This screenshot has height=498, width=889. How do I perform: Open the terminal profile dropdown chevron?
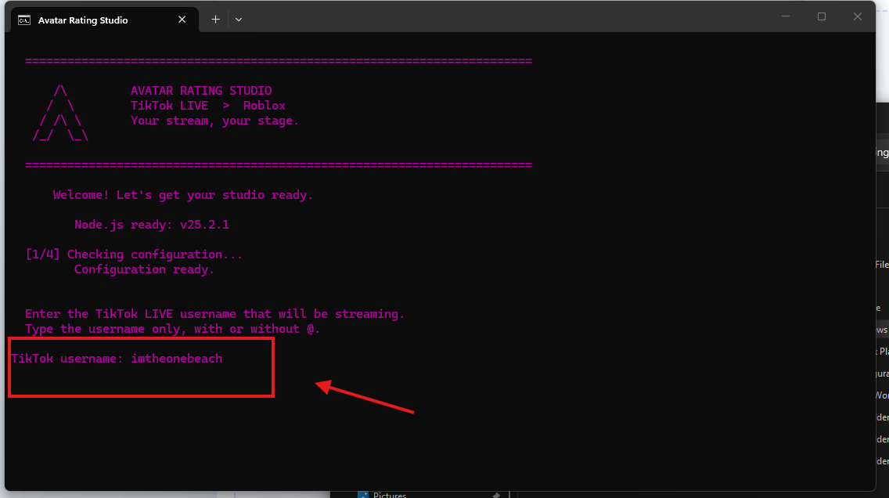pos(239,20)
